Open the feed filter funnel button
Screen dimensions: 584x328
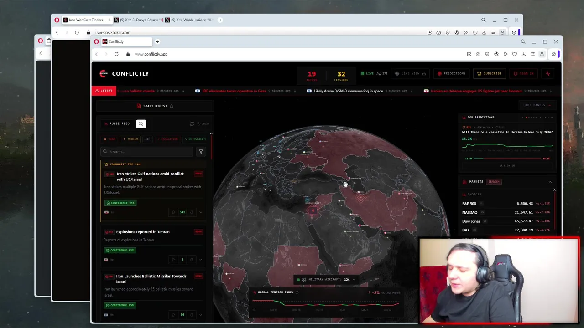pyautogui.click(x=201, y=152)
